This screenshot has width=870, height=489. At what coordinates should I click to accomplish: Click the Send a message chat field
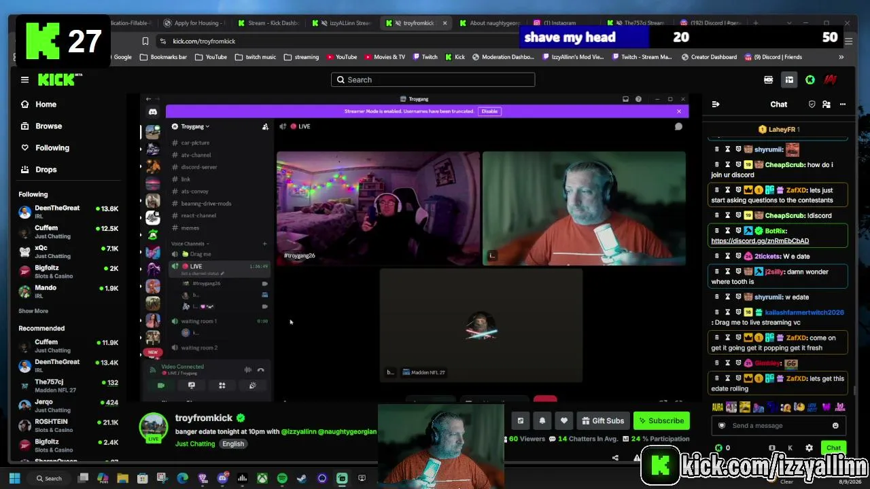tap(779, 425)
